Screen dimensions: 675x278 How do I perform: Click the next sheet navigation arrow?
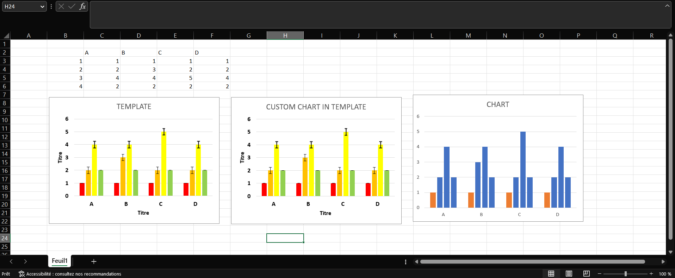click(25, 261)
